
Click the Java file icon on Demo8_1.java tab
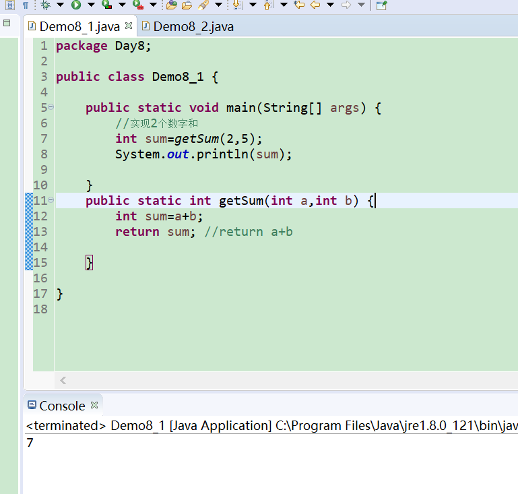pyautogui.click(x=32, y=26)
